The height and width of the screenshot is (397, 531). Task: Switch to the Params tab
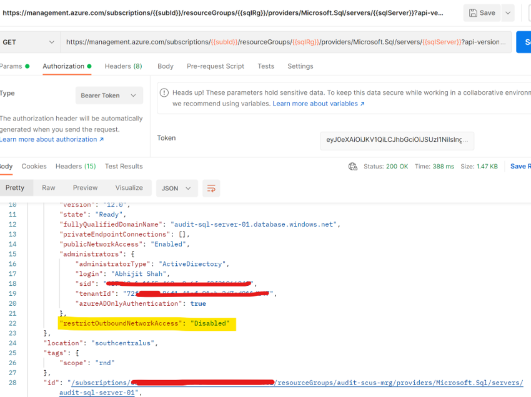tap(14, 66)
